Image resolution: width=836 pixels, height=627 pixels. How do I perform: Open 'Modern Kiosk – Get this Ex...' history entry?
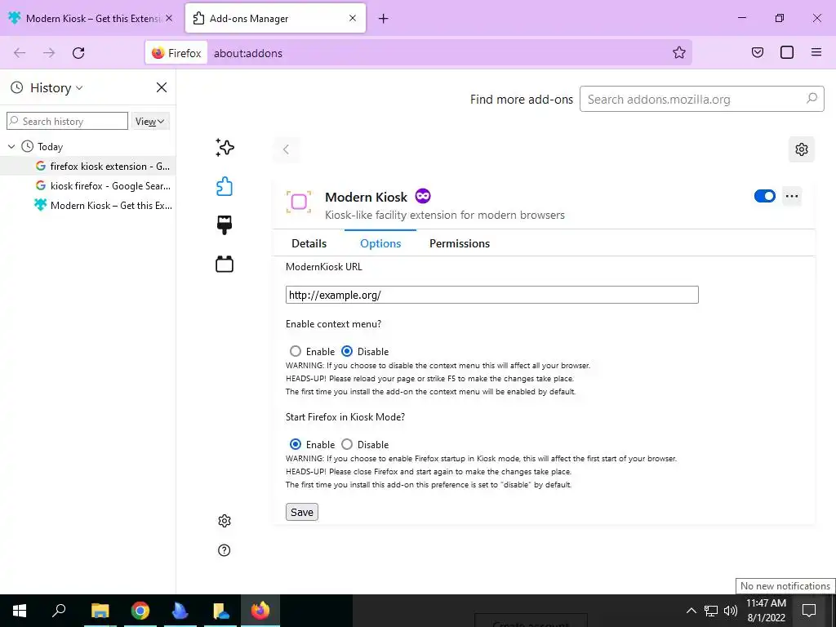(88, 205)
